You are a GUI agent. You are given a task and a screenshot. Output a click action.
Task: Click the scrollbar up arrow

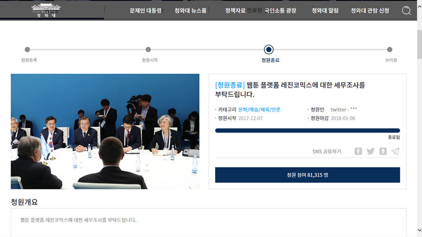419,7
